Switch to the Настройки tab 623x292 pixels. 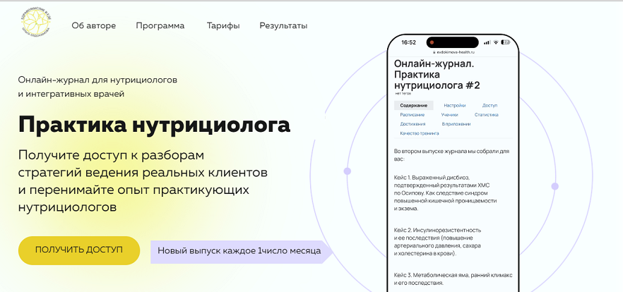coord(454,105)
